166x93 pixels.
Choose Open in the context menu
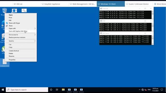[x=21, y=15]
